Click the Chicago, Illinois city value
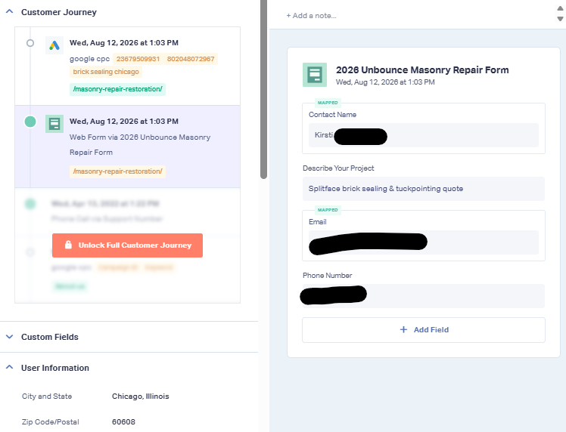 click(x=141, y=397)
